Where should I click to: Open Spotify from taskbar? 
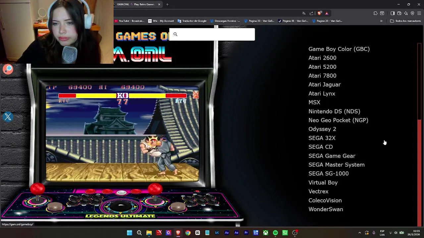pyautogui.click(x=275, y=233)
